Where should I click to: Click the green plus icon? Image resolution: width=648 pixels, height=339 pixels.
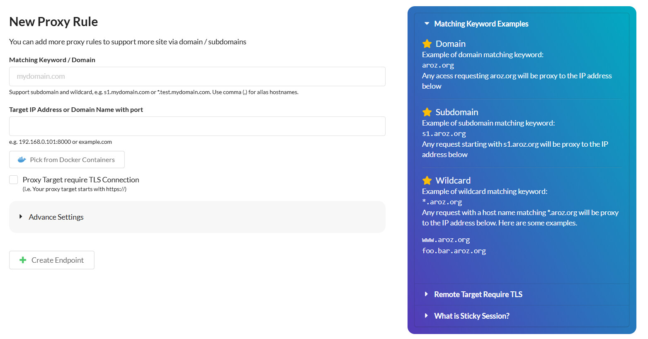point(23,260)
